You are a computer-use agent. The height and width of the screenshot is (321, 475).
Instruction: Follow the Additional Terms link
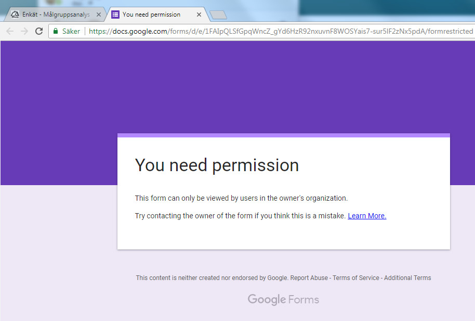tap(407, 278)
